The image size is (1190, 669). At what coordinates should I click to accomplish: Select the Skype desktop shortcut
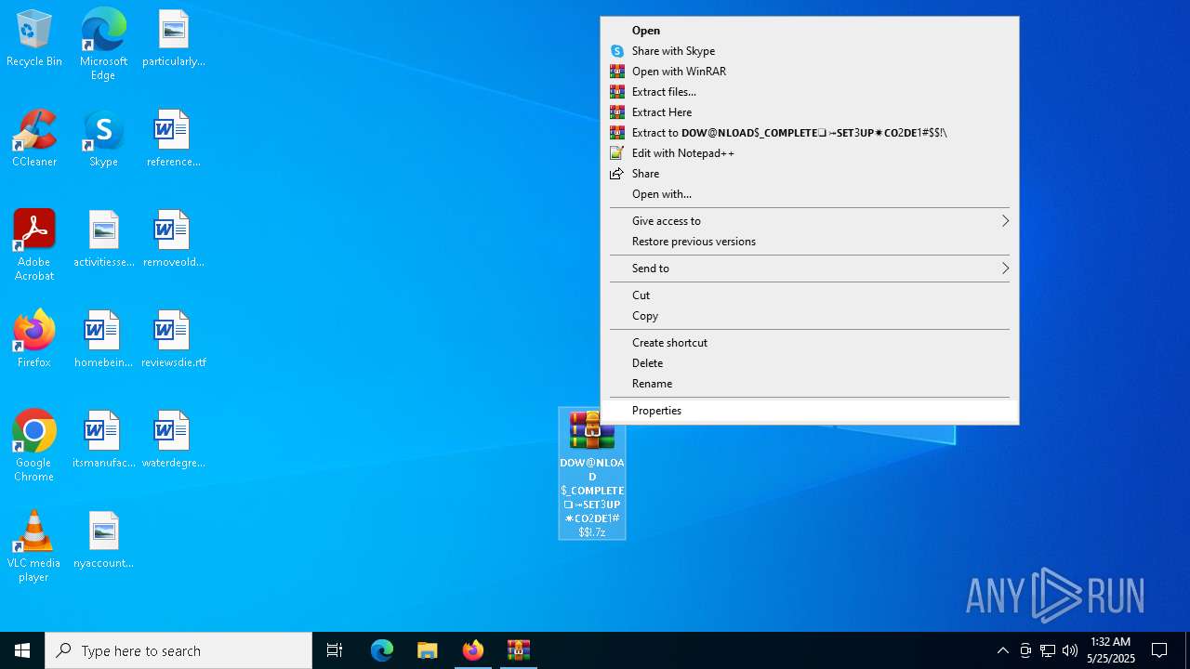click(103, 139)
